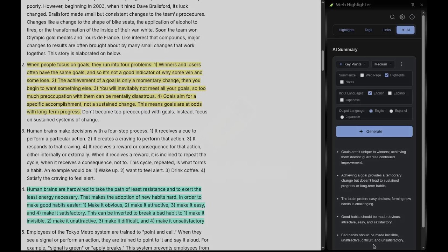Expand the Key Points summary type dropdown

(x=352, y=64)
